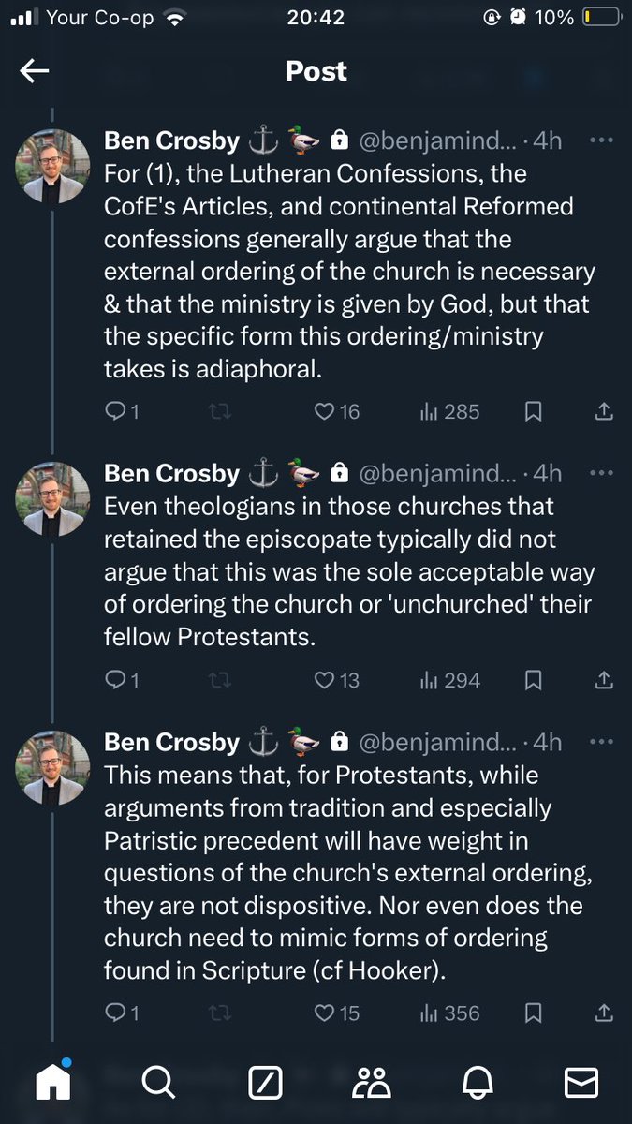
Task: Go back using the left arrow
Action: [35, 71]
